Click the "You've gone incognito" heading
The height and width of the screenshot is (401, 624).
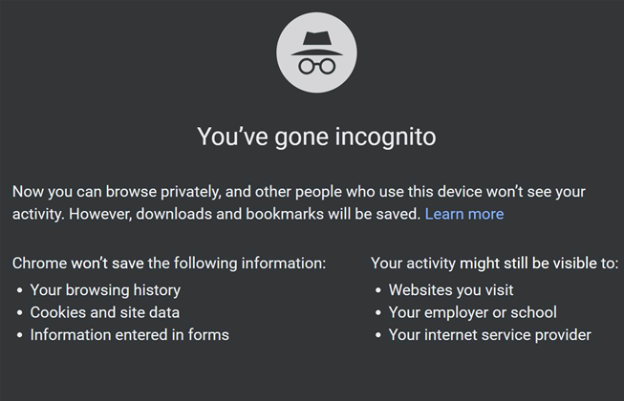tap(316, 137)
